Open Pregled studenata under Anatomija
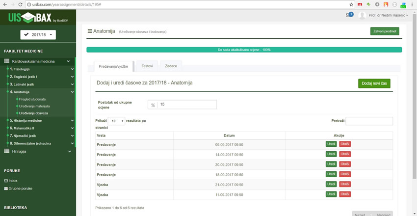This screenshot has height=216, width=417. (32, 99)
